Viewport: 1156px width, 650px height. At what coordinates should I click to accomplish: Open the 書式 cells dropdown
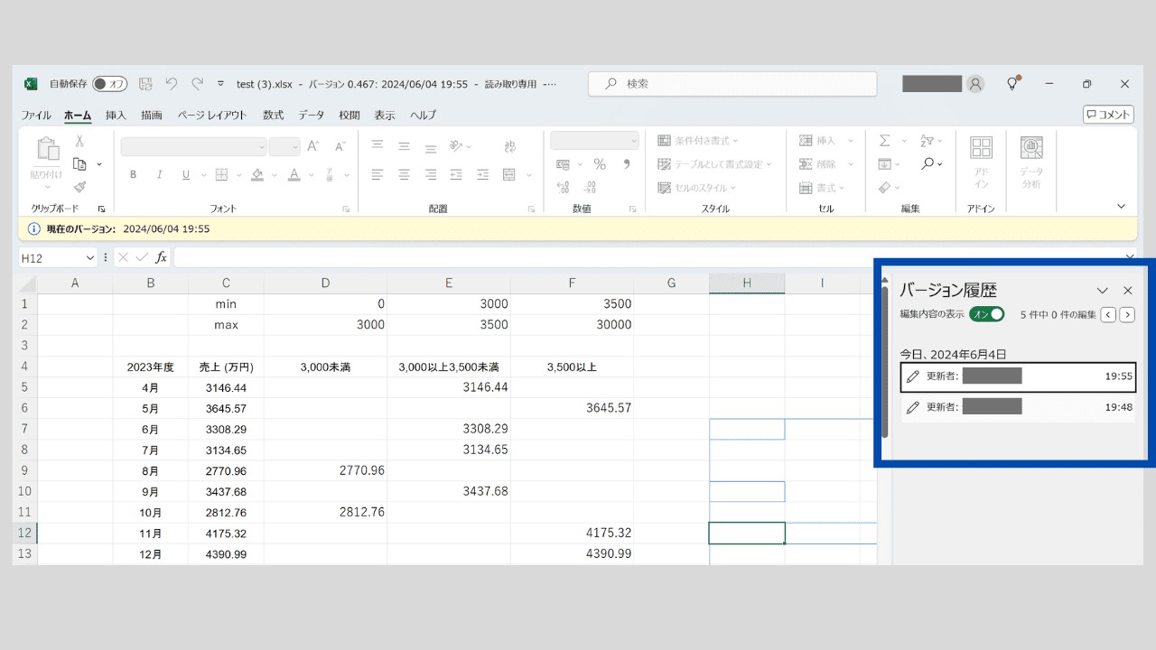[x=822, y=188]
